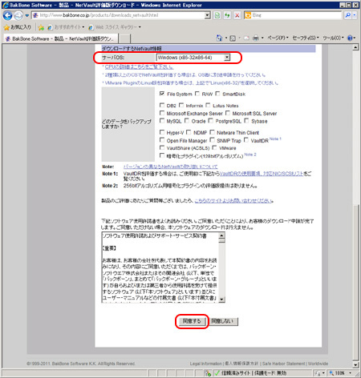Check the DB2 checkbox
The image size is (361, 378).
162,105
